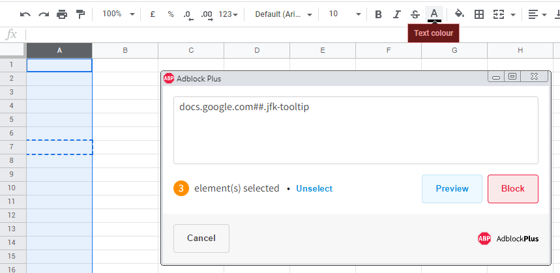Image resolution: width=560 pixels, height=273 pixels.
Task: Click the 'Text colour' tooltip label
Action: [x=434, y=33]
